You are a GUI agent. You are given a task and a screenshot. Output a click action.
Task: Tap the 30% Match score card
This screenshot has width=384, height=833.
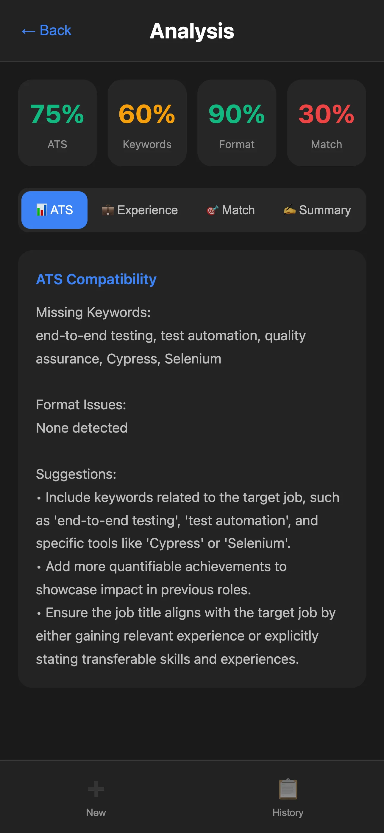coord(327,123)
